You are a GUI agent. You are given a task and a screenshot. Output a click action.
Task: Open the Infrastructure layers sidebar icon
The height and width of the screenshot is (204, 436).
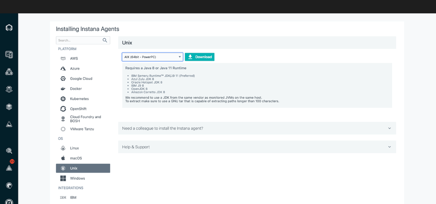pyautogui.click(x=9, y=107)
